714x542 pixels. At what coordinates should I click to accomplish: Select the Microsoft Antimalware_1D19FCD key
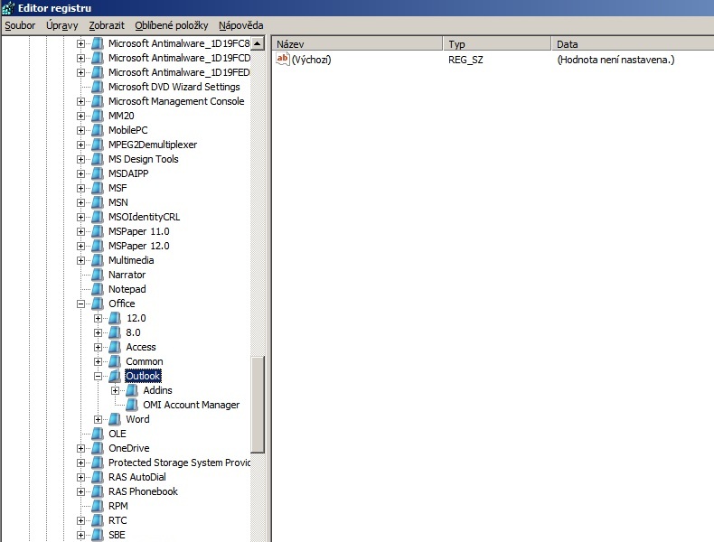pyautogui.click(x=179, y=58)
